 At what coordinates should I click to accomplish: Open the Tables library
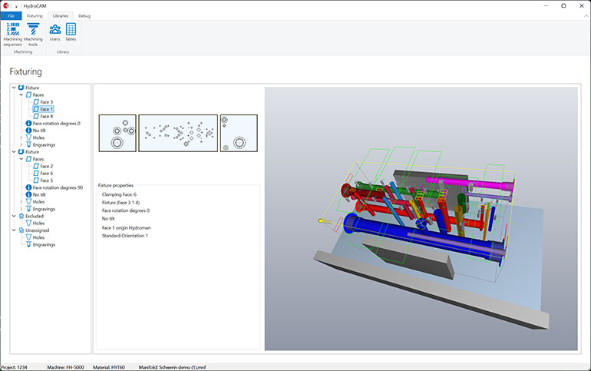point(71,32)
